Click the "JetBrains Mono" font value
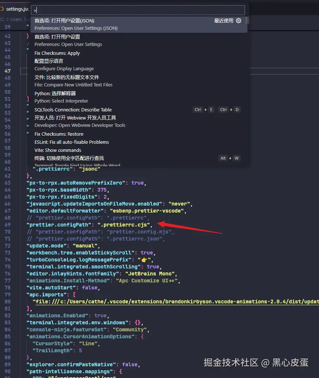 click(x=150, y=274)
